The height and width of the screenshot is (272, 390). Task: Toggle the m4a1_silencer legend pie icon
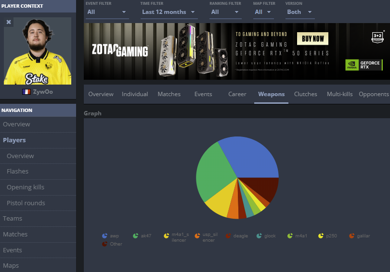tap(167, 236)
